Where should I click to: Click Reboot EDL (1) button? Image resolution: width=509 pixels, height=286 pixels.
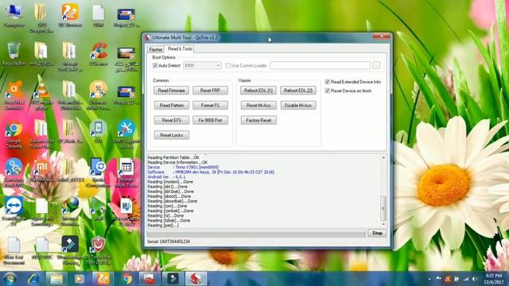[x=258, y=91]
